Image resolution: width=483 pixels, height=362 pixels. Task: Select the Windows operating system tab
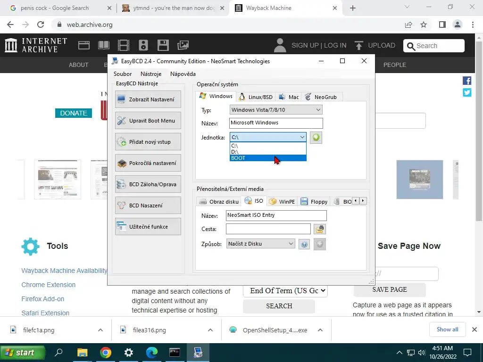click(216, 96)
